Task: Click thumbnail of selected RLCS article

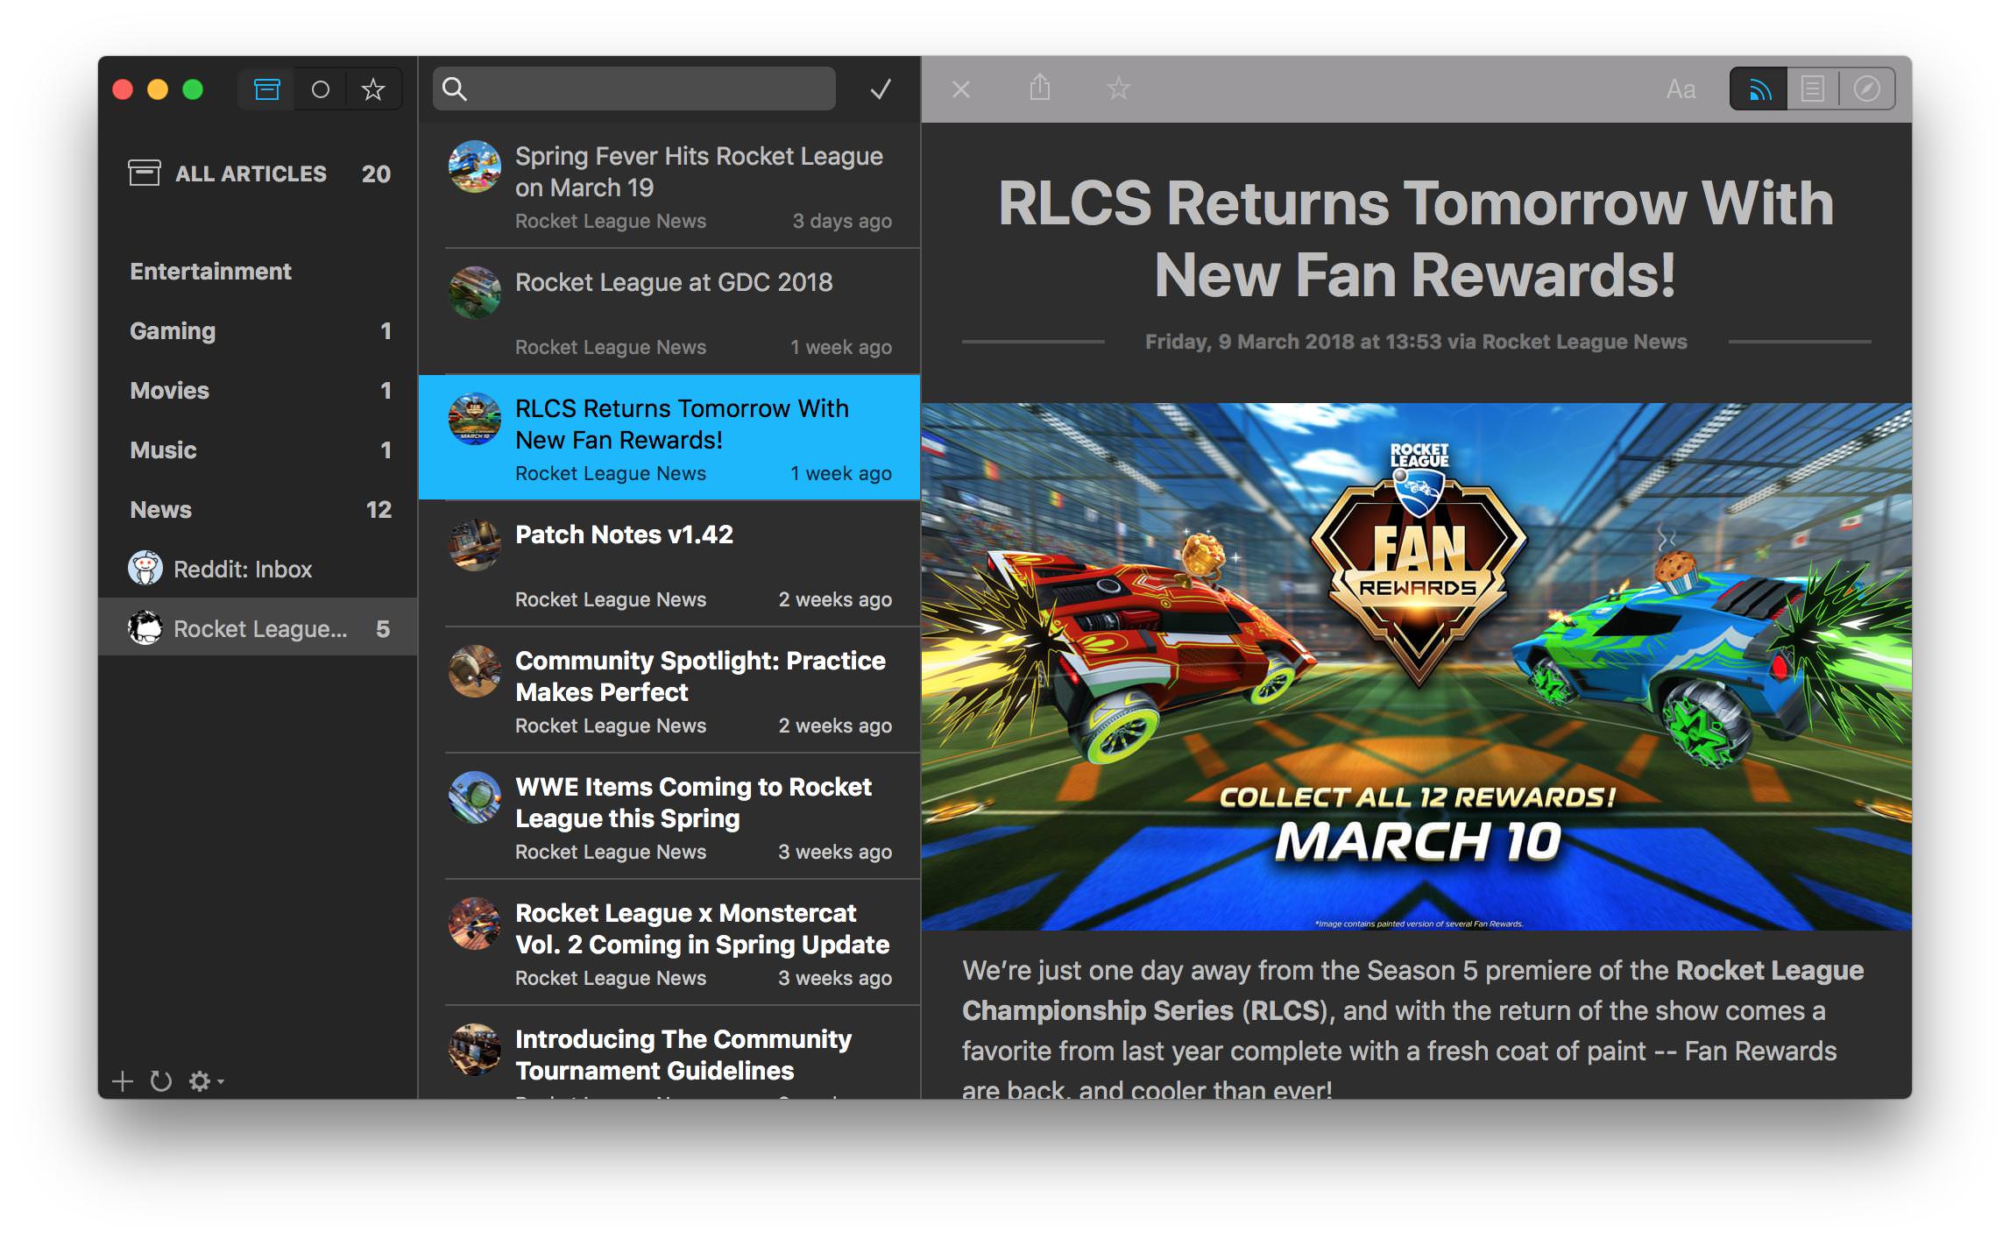Action: [475, 419]
